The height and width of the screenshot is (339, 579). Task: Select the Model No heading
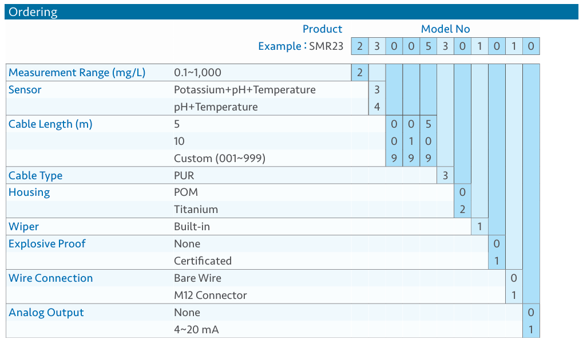(445, 29)
